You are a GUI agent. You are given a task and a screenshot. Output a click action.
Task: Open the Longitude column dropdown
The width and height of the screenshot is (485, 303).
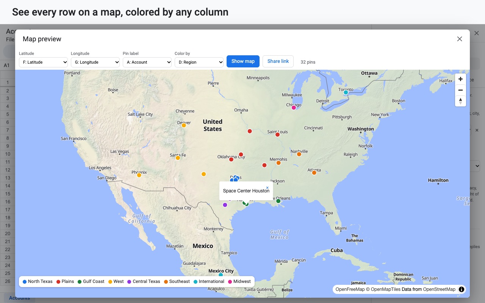(95, 62)
